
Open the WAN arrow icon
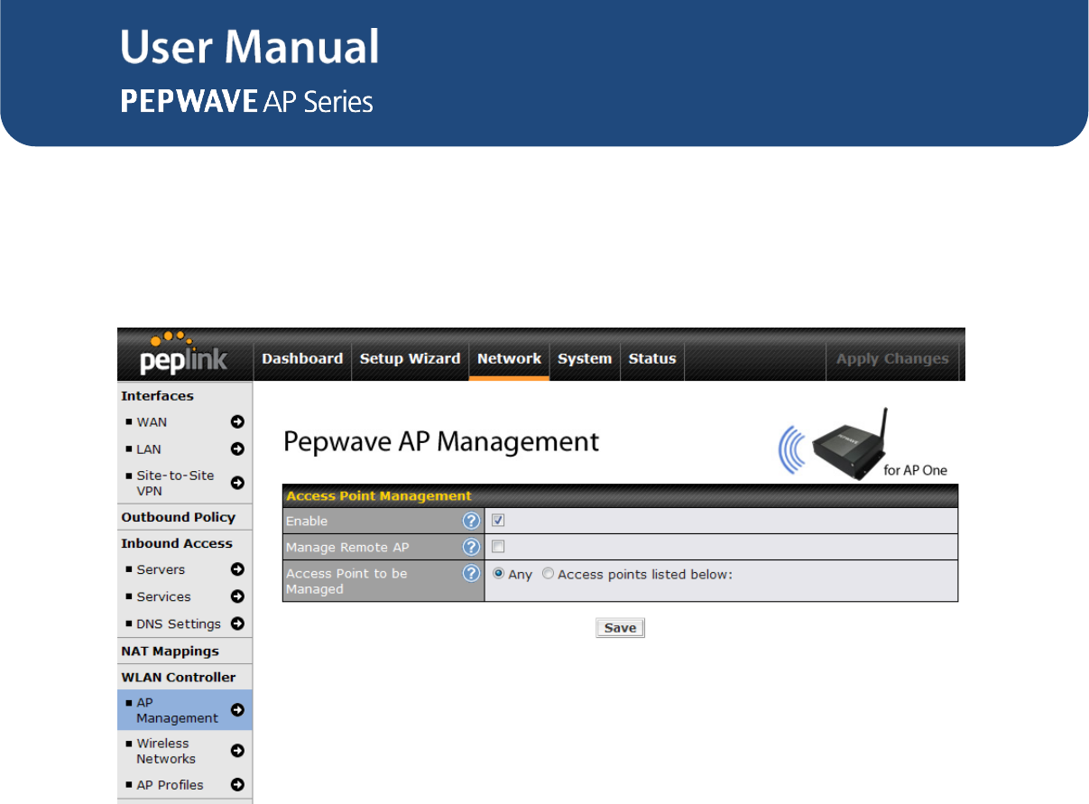click(237, 421)
